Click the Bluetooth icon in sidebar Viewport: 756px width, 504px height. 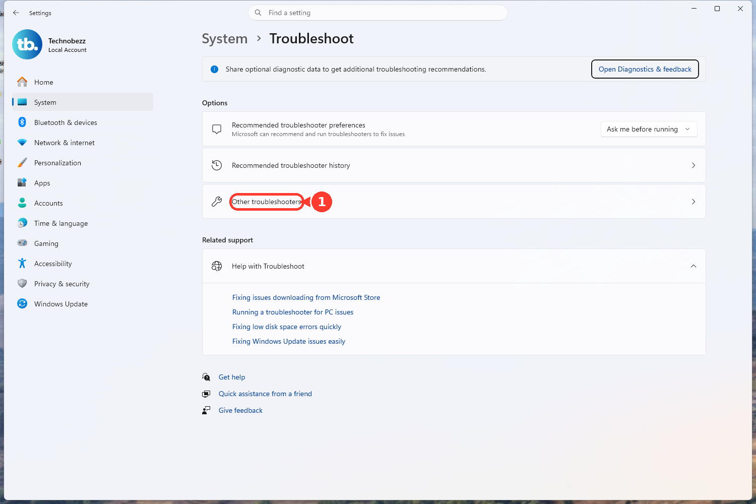(22, 122)
